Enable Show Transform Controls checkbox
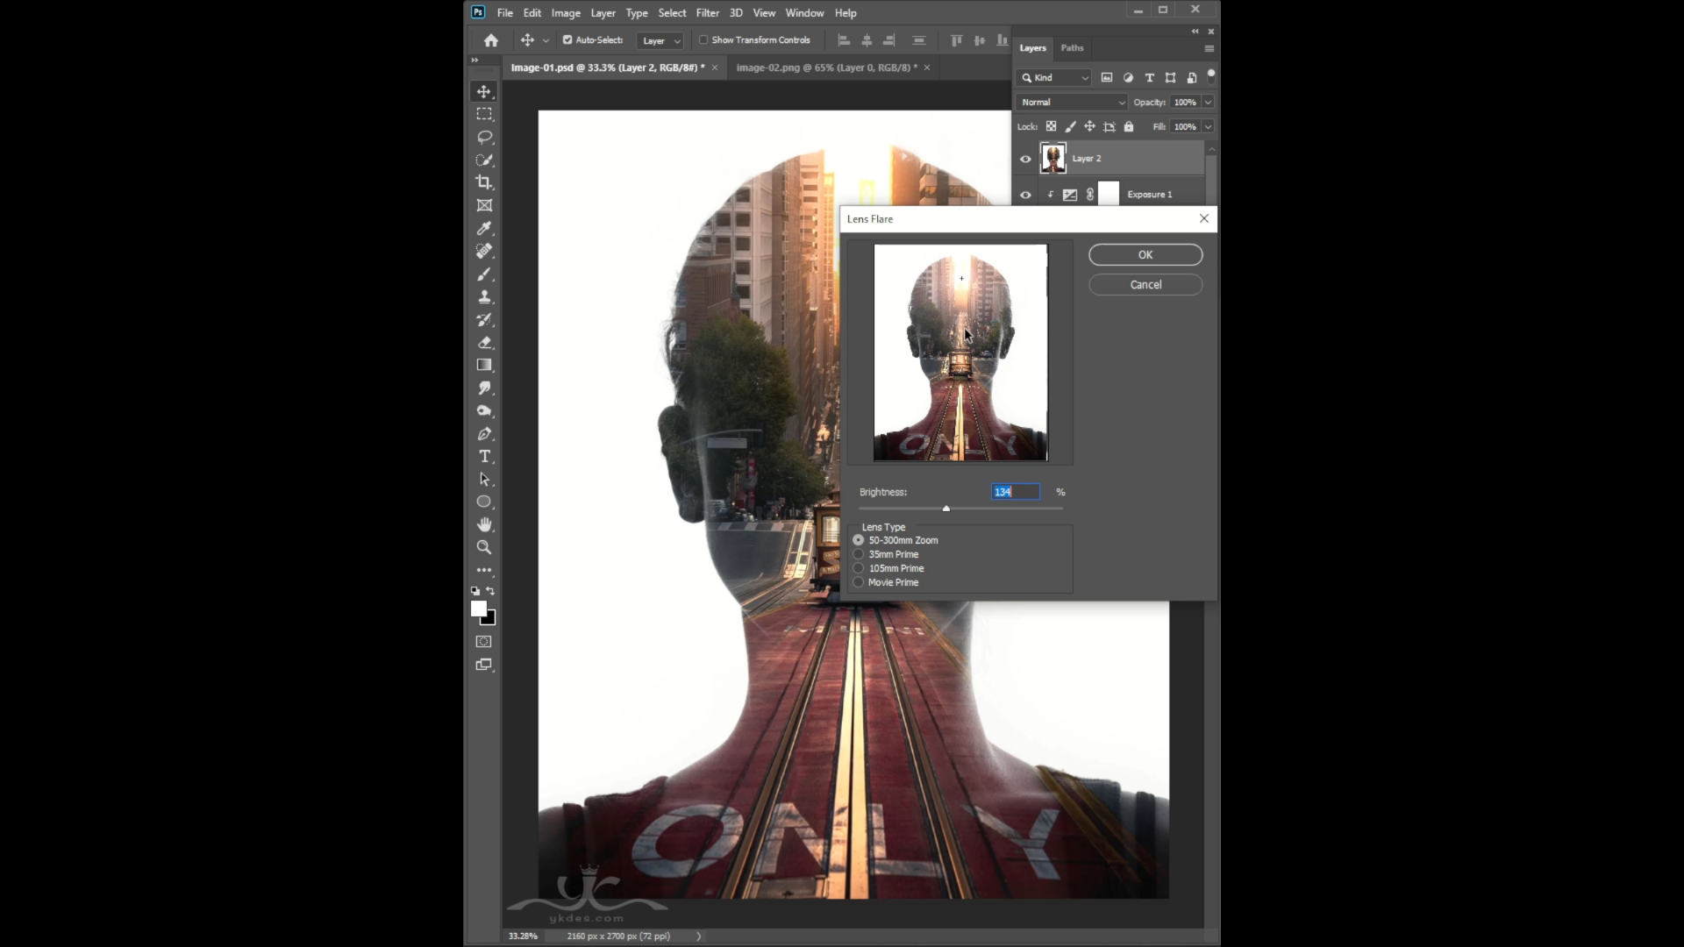 point(703,39)
